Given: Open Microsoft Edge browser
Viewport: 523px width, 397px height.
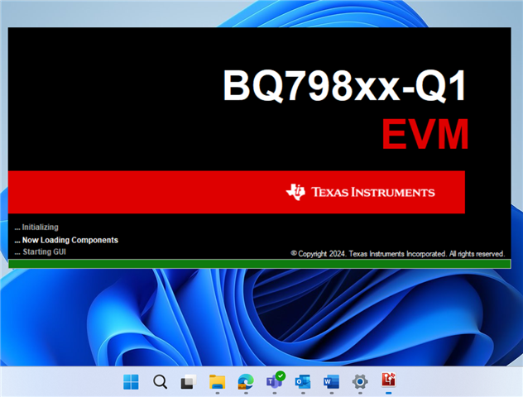Looking at the screenshot, I should (x=246, y=381).
